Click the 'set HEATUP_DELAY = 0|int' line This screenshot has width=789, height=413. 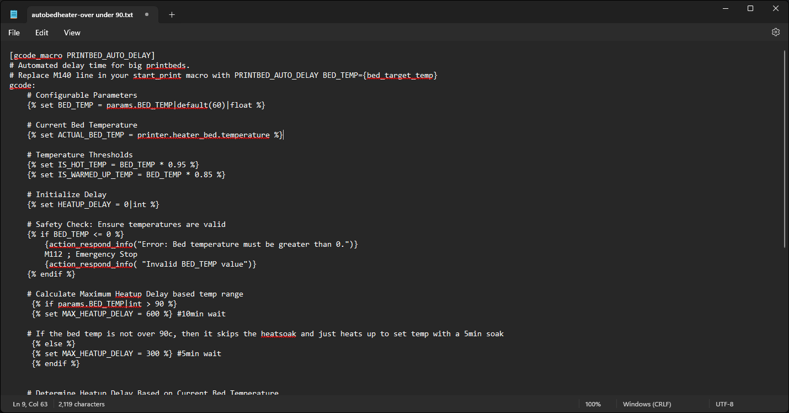point(93,204)
